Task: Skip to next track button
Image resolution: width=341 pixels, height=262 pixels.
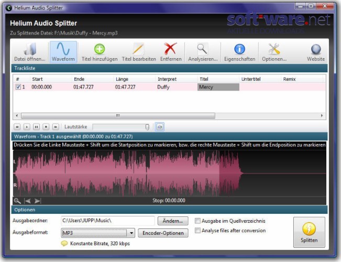Action: [56, 127]
